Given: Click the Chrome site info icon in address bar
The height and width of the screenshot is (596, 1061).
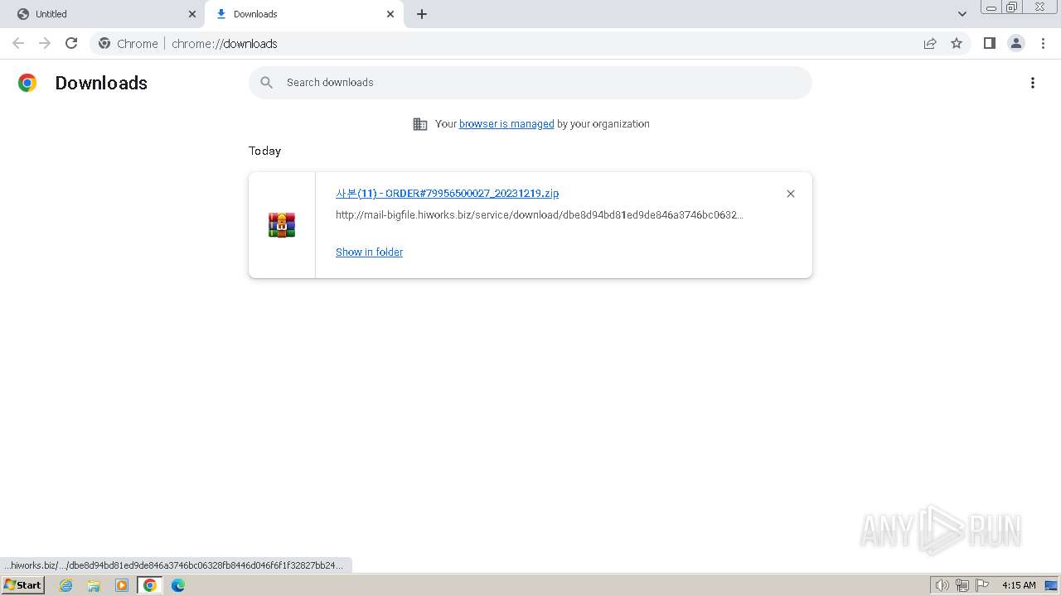Looking at the screenshot, I should click(x=104, y=43).
